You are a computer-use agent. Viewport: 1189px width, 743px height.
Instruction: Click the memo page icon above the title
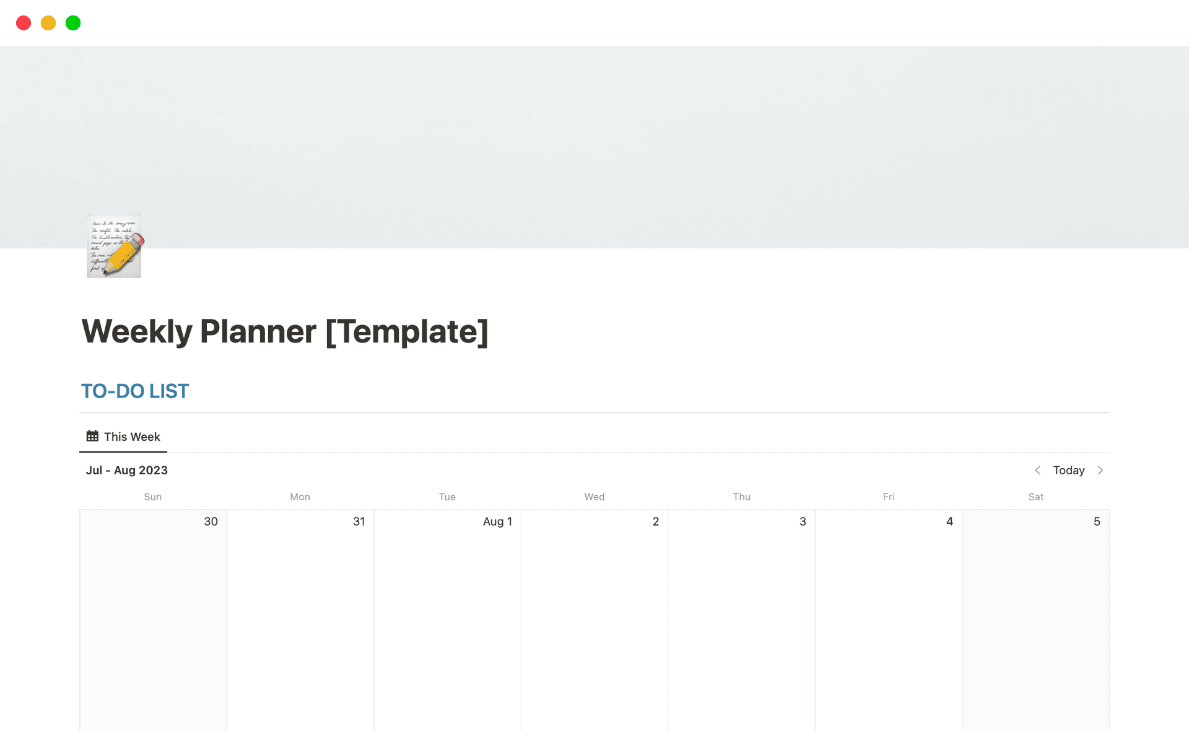coord(114,246)
